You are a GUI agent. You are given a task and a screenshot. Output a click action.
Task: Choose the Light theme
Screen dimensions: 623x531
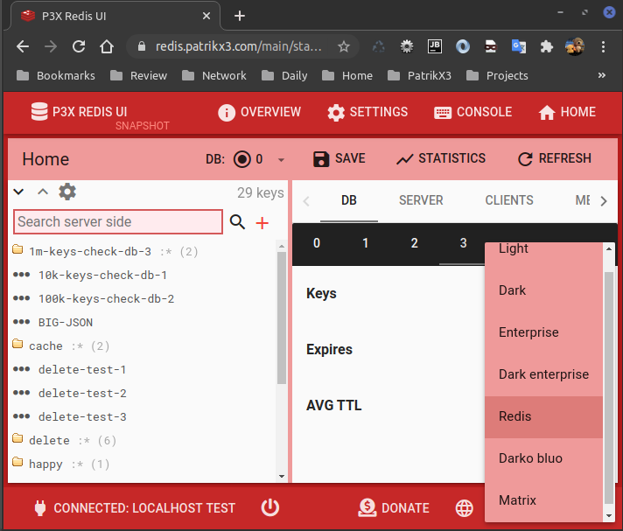[543, 249]
